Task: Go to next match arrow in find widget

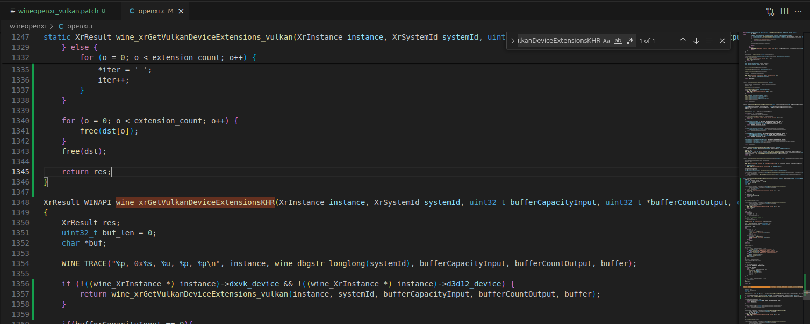Action: 696,41
